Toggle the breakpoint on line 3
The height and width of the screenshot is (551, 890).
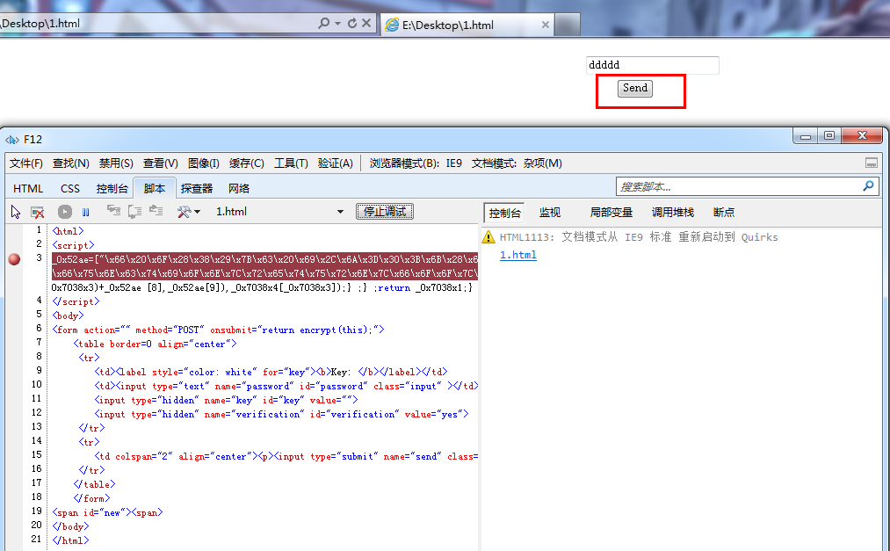[x=14, y=259]
